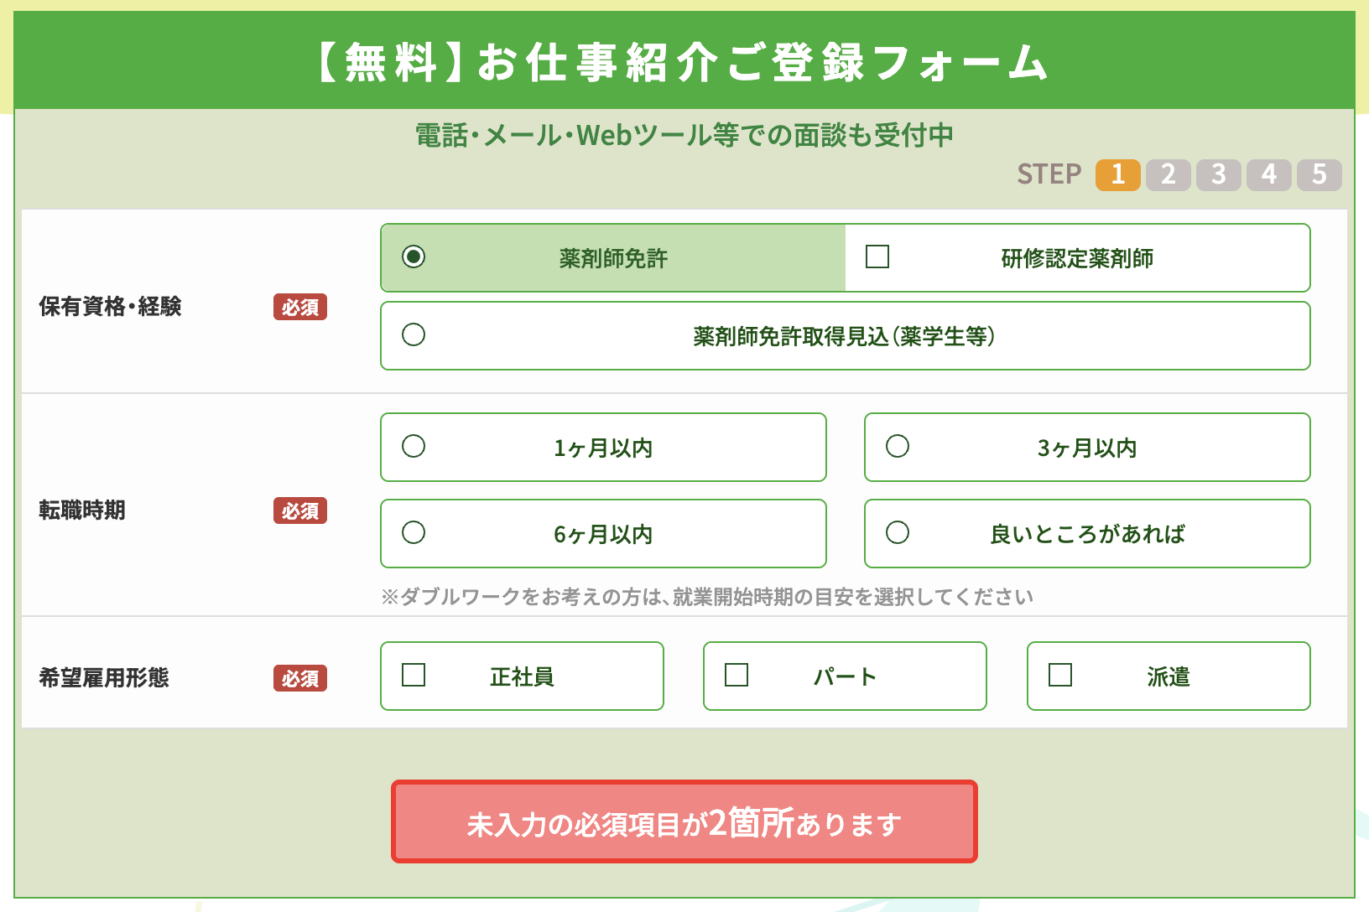Click the red 未入力の必須項目 button
This screenshot has height=912, width=1369.
coord(684,821)
